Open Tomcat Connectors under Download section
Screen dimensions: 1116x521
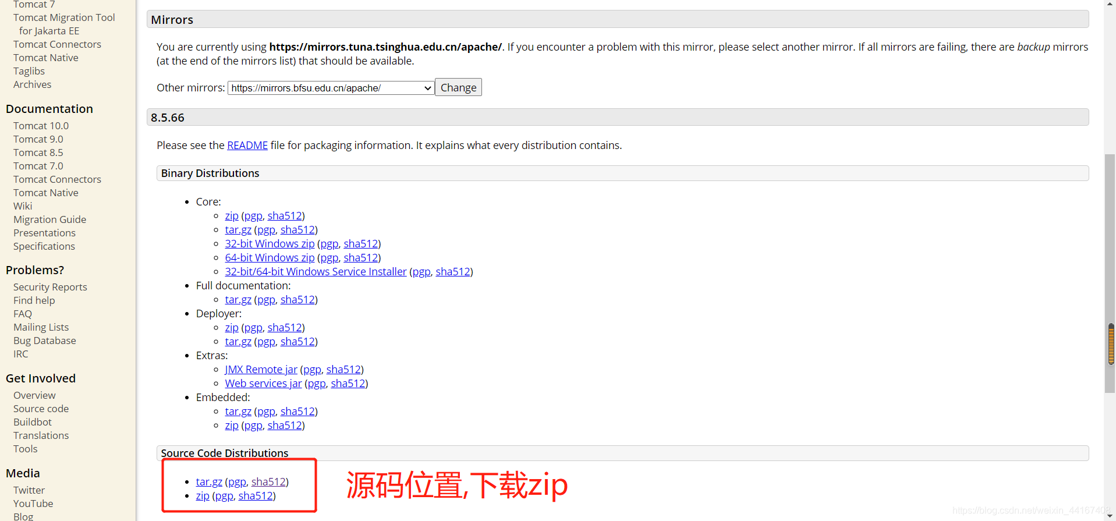57,44
